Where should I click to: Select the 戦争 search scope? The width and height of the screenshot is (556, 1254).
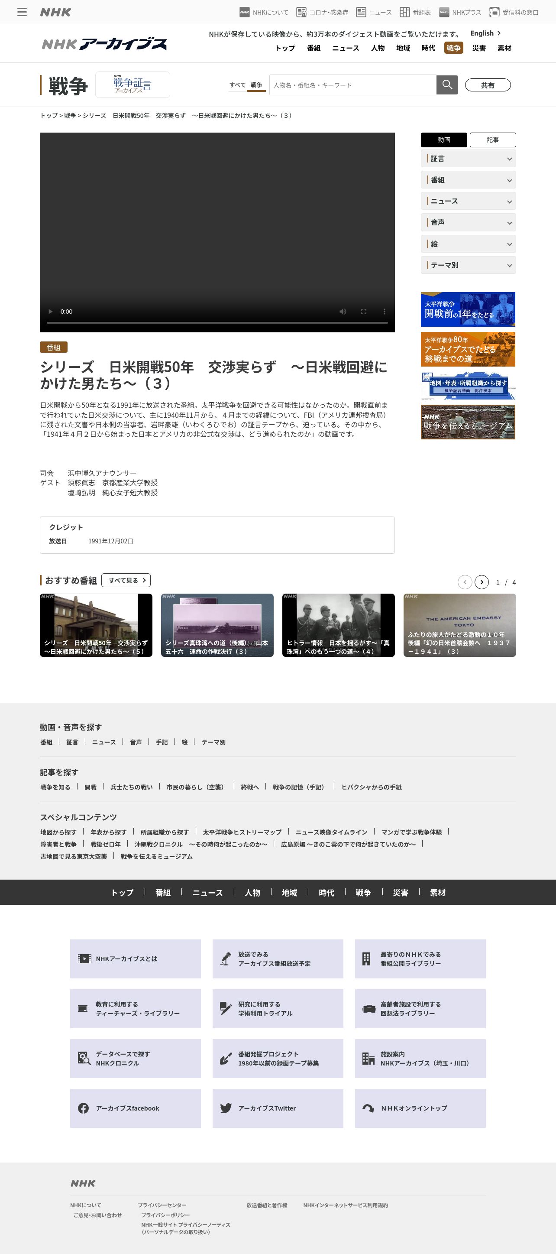pyautogui.click(x=256, y=84)
